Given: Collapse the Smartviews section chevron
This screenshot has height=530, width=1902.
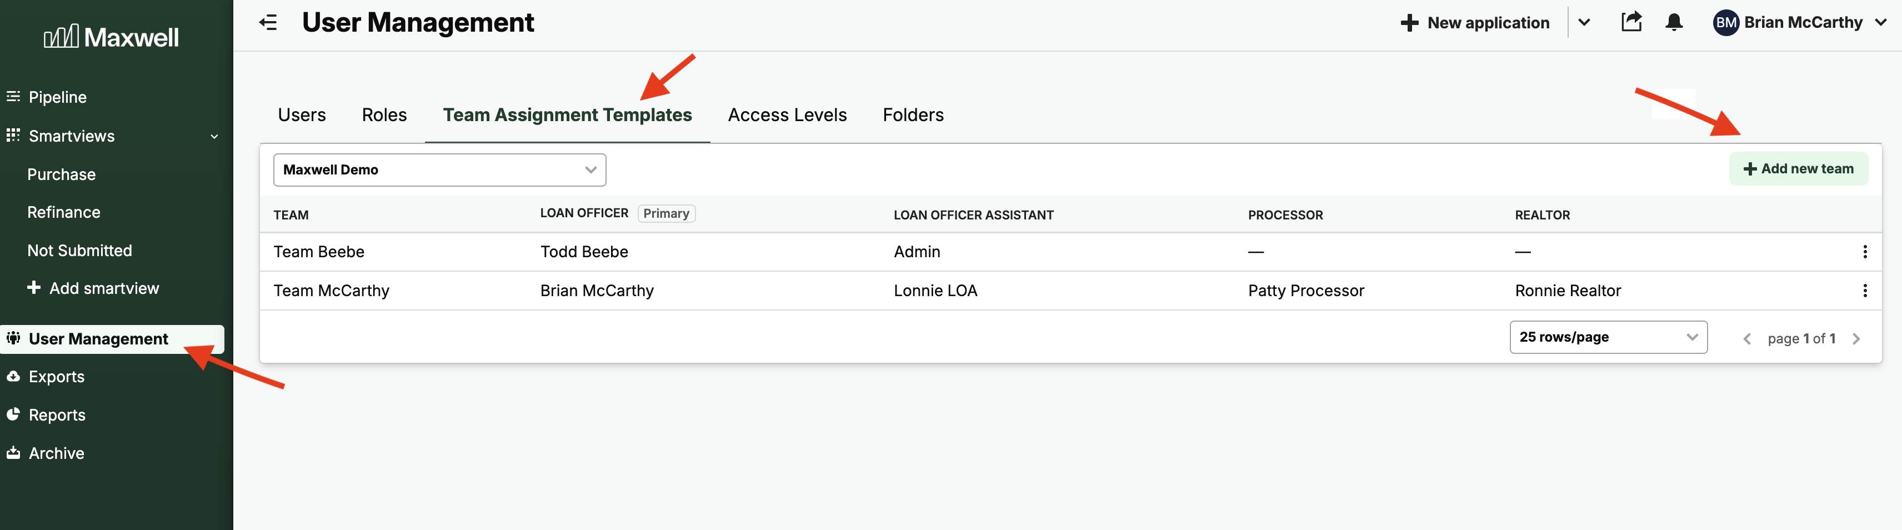Looking at the screenshot, I should pos(214,137).
